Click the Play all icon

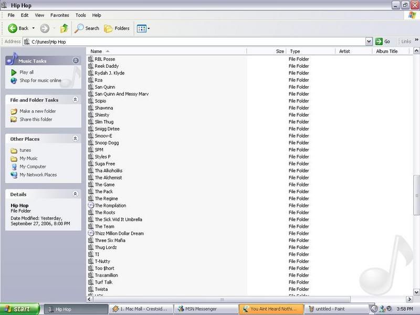click(x=14, y=72)
